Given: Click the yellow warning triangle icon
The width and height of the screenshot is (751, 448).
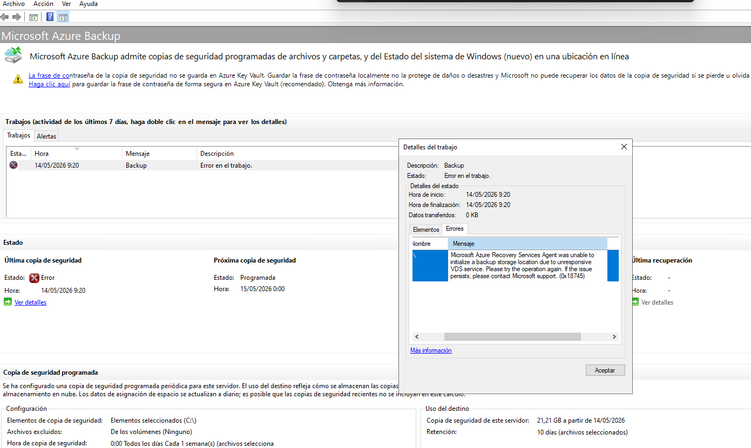Looking at the screenshot, I should [x=18, y=79].
